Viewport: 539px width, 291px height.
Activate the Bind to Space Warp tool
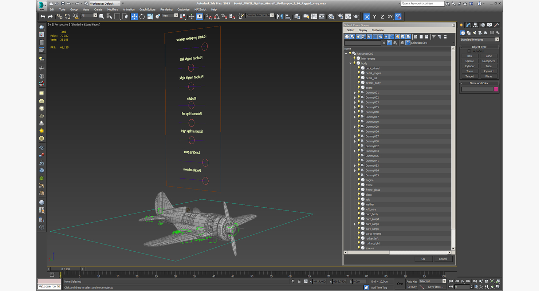tap(75, 16)
